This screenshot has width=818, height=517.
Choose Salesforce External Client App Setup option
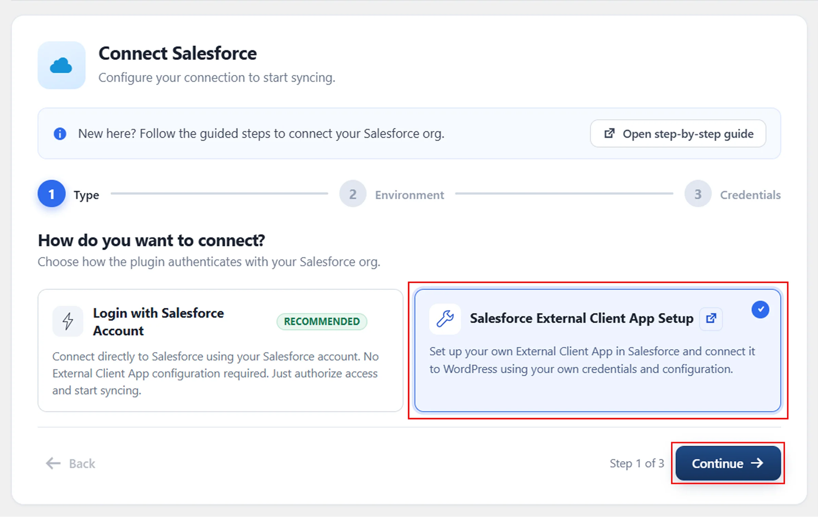point(598,350)
